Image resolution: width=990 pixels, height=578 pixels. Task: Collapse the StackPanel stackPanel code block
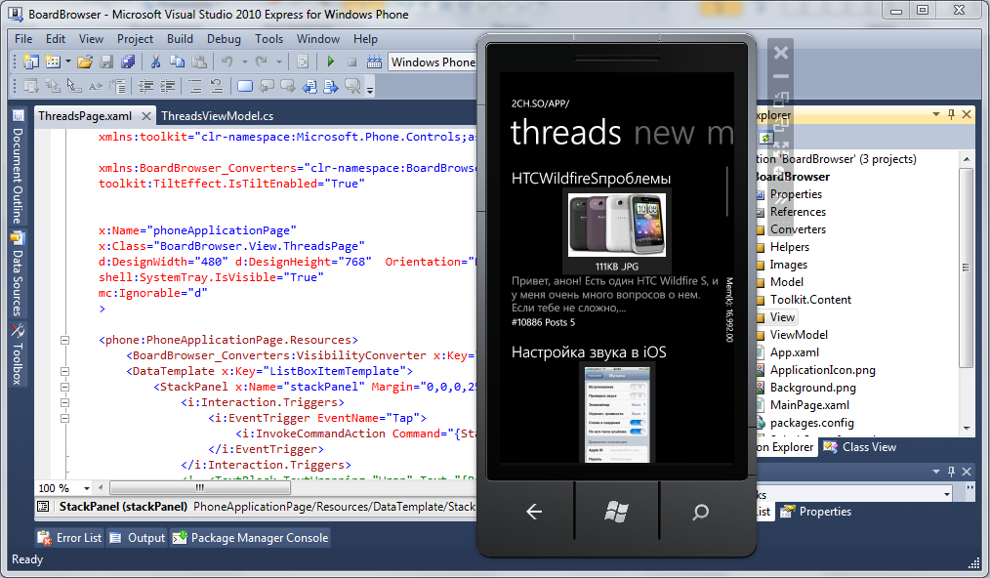(x=64, y=387)
